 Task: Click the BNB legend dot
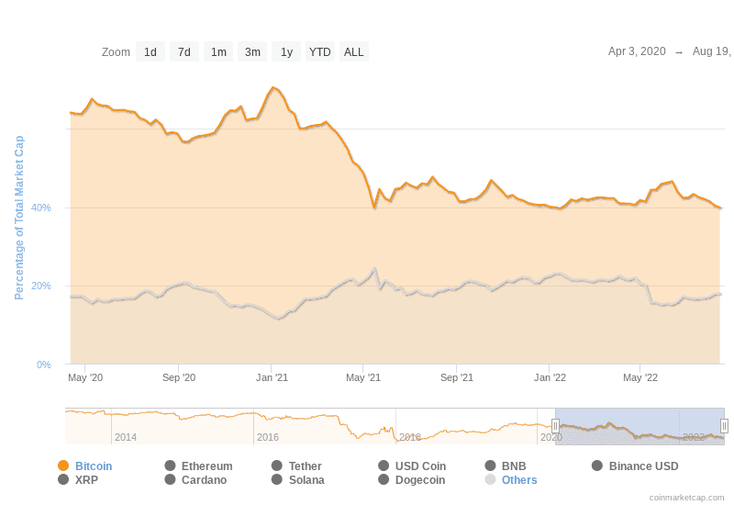[491, 466]
